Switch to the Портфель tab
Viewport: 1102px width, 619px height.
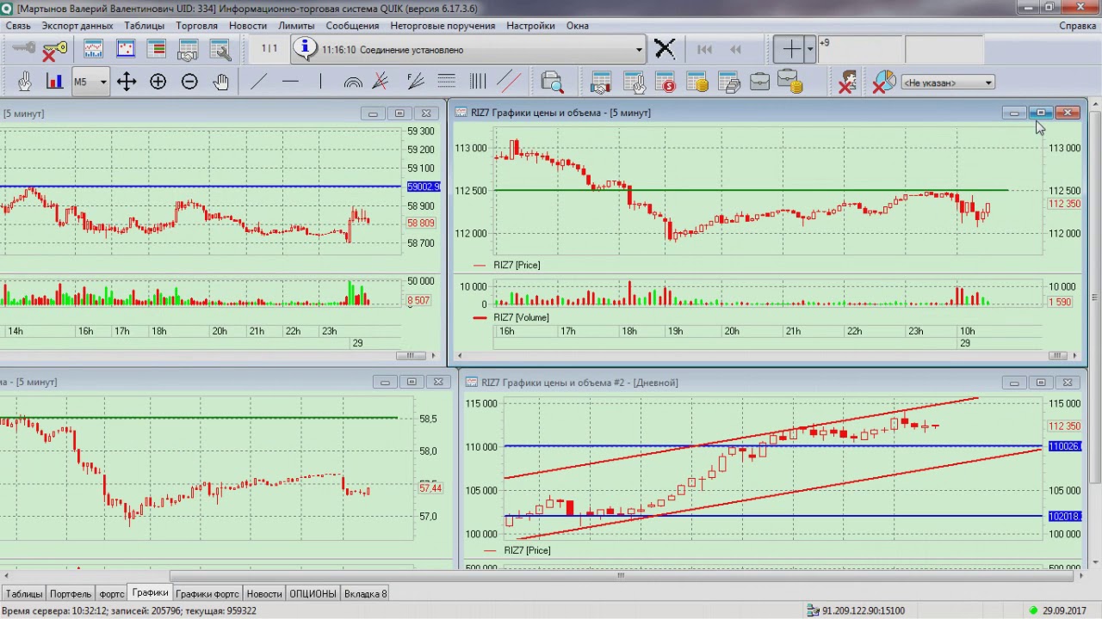pos(71,593)
